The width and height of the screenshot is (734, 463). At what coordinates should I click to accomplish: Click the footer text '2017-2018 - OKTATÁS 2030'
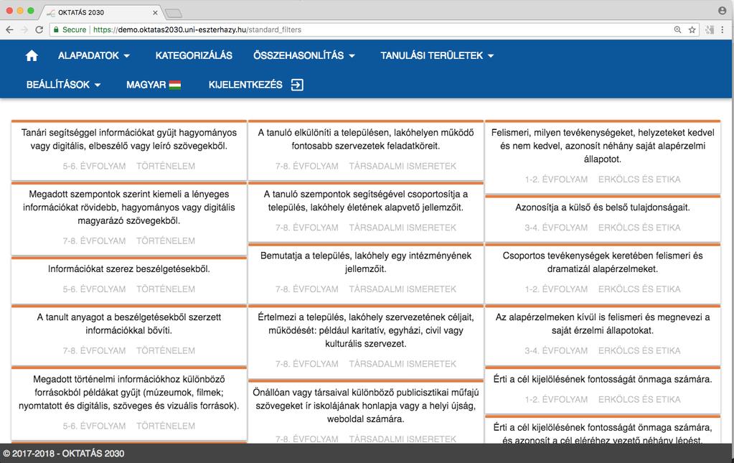64,453
